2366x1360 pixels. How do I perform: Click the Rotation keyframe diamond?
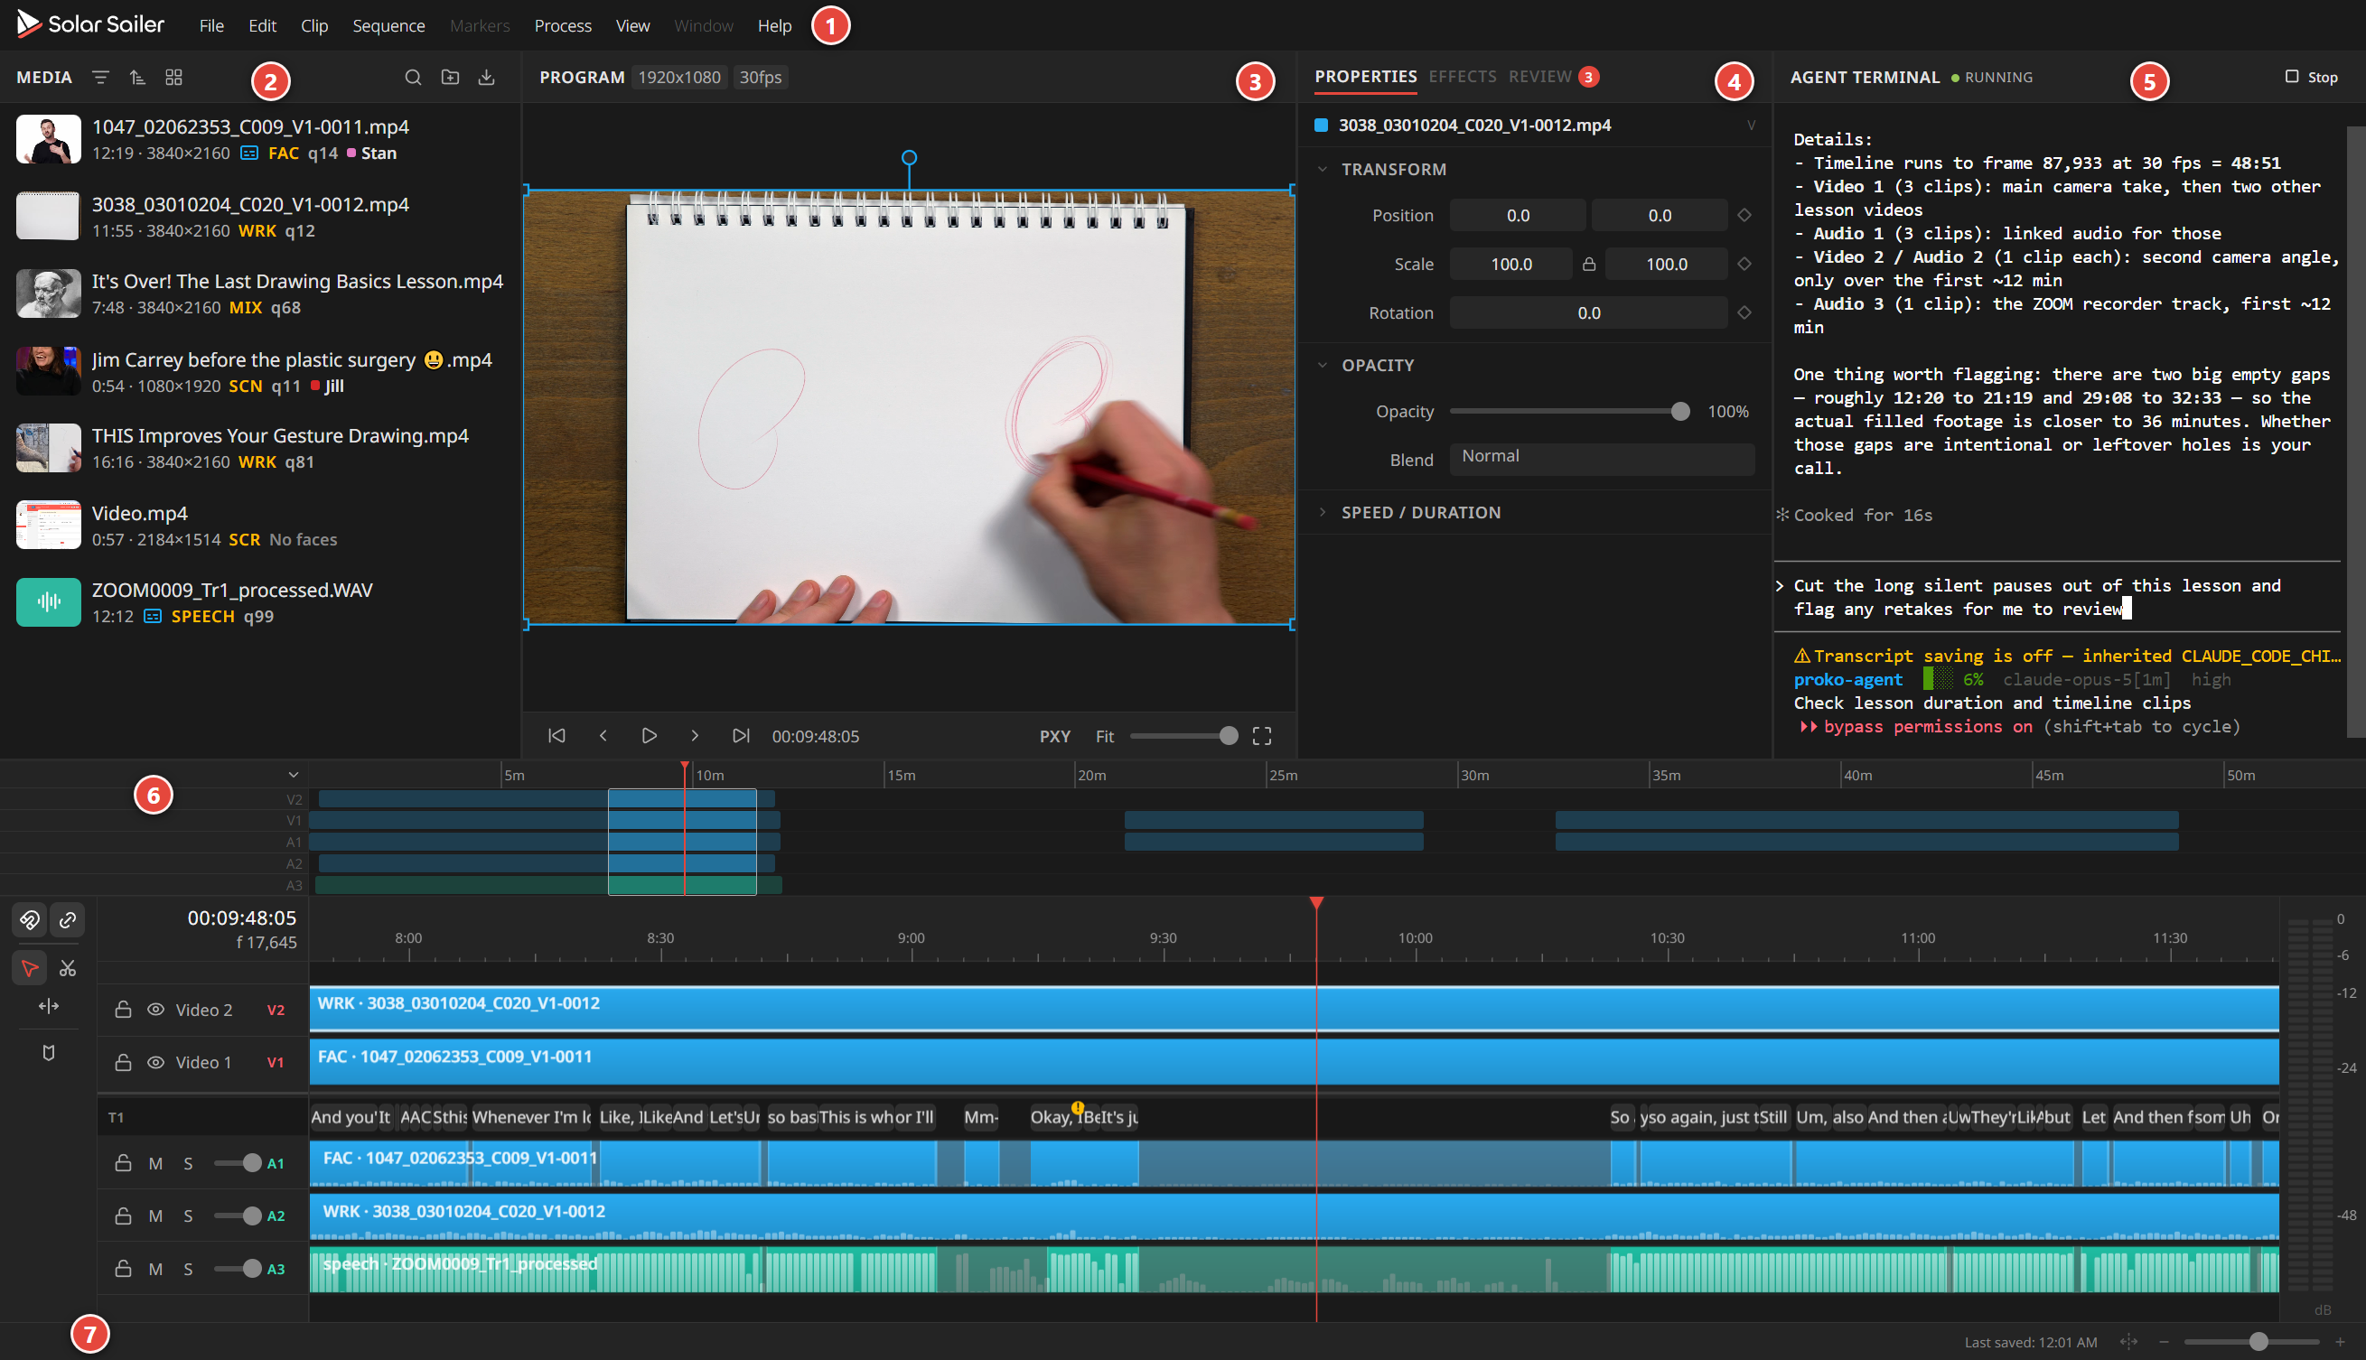pos(1744,313)
